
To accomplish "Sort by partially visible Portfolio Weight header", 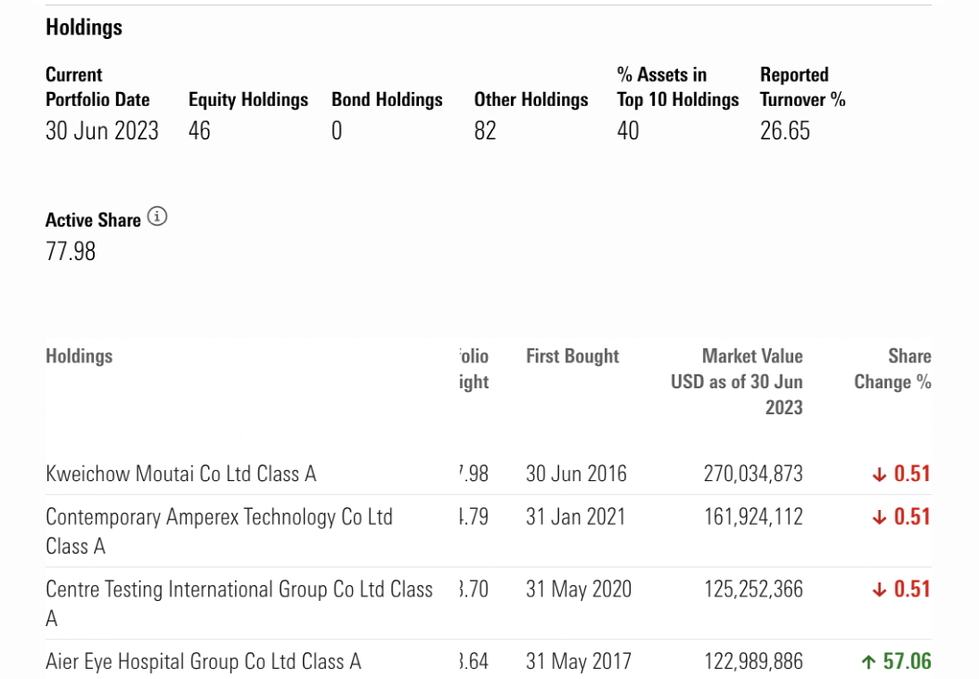I will tap(474, 369).
